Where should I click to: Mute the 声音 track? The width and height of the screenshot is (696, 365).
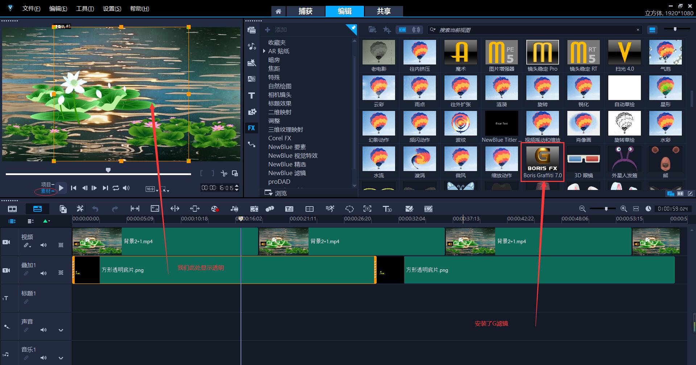43,330
